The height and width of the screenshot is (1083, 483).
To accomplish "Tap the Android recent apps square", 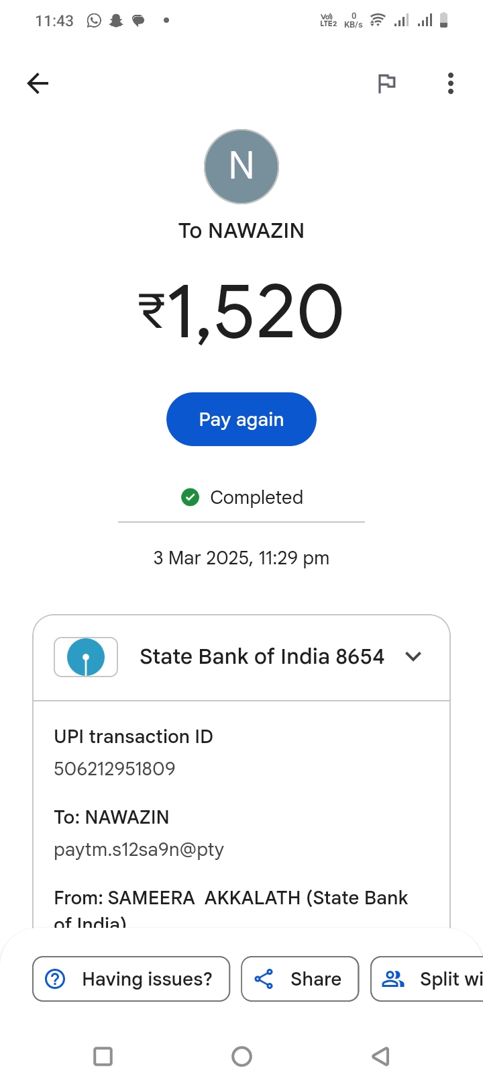I will tap(103, 1056).
